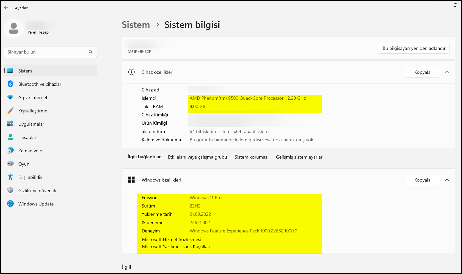Click the Kişiselleştirme paintbrush icon
Viewport: 462px width, 274px height.
(x=10, y=111)
